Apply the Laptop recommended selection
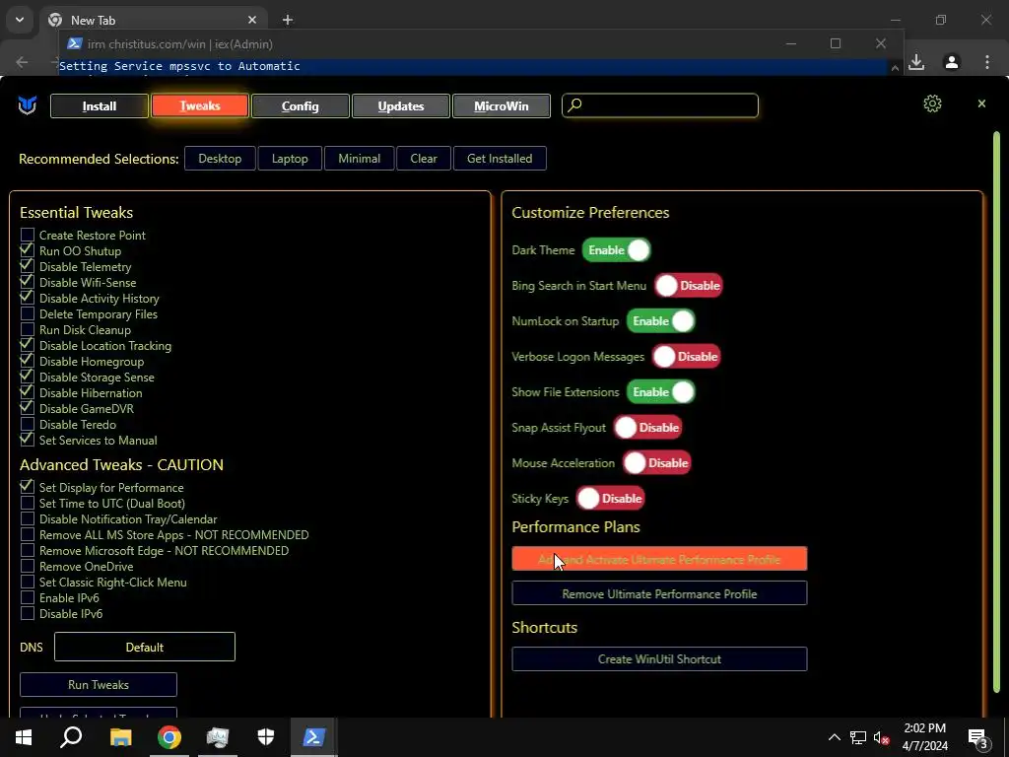This screenshot has height=757, width=1009. click(290, 159)
